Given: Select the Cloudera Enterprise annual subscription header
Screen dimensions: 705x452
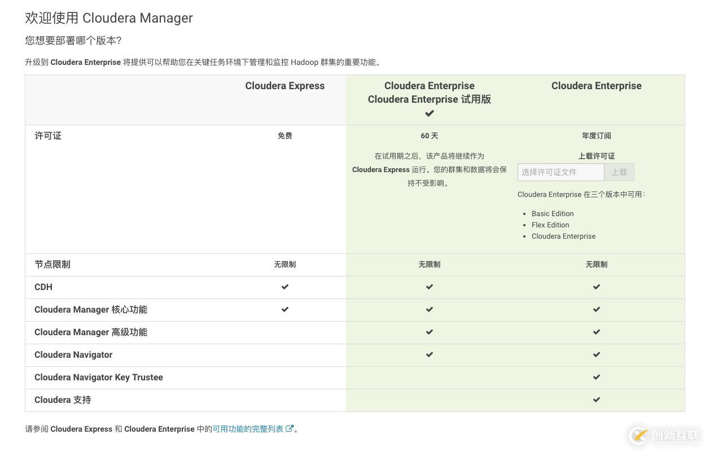Looking at the screenshot, I should tap(597, 86).
